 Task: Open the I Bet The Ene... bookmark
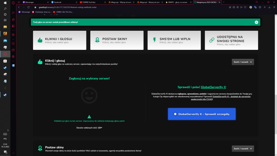[63, 12]
